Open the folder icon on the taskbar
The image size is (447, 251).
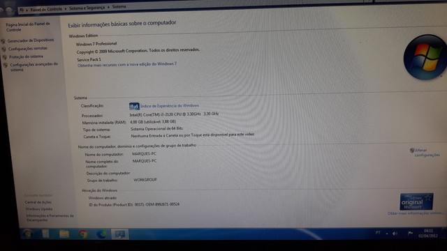pos(64,234)
